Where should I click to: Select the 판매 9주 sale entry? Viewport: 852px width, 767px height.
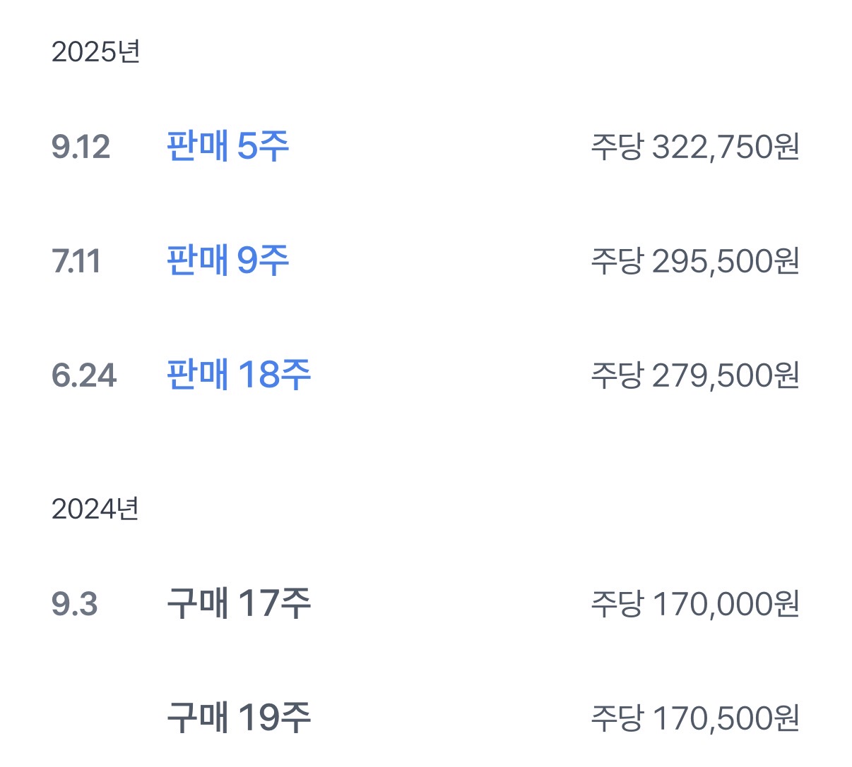coord(227,261)
